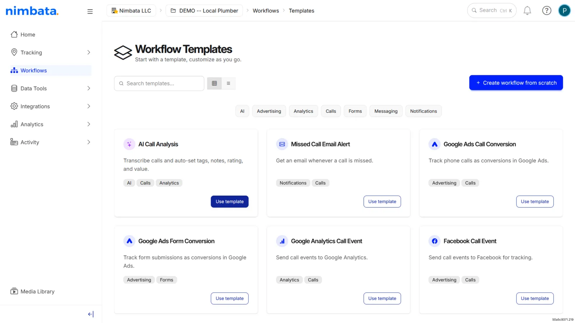Viewport: 575px width, 323px height.
Task: Select Workflows in sidebar
Action: [x=50, y=70]
